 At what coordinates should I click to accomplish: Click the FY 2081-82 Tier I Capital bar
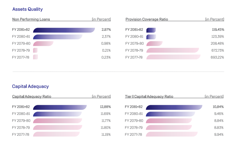tap(174, 107)
